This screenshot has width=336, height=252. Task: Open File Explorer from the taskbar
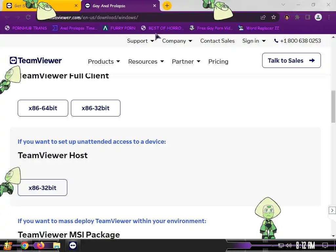tap(57, 245)
